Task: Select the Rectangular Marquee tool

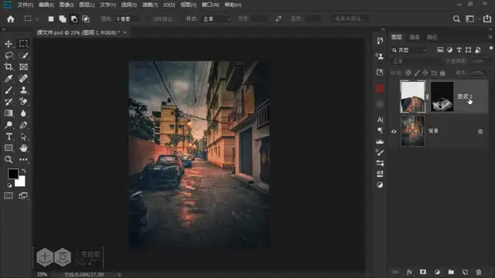Action: [23, 43]
